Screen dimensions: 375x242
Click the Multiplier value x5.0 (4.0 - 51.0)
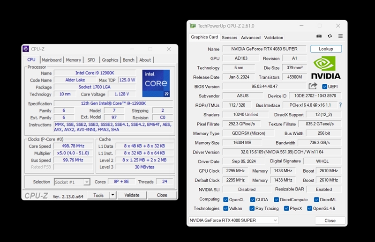[73, 153]
